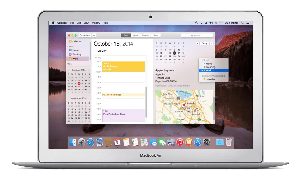The width and height of the screenshot is (300, 184).
Task: Open Notes app from dock
Action: 126,142
